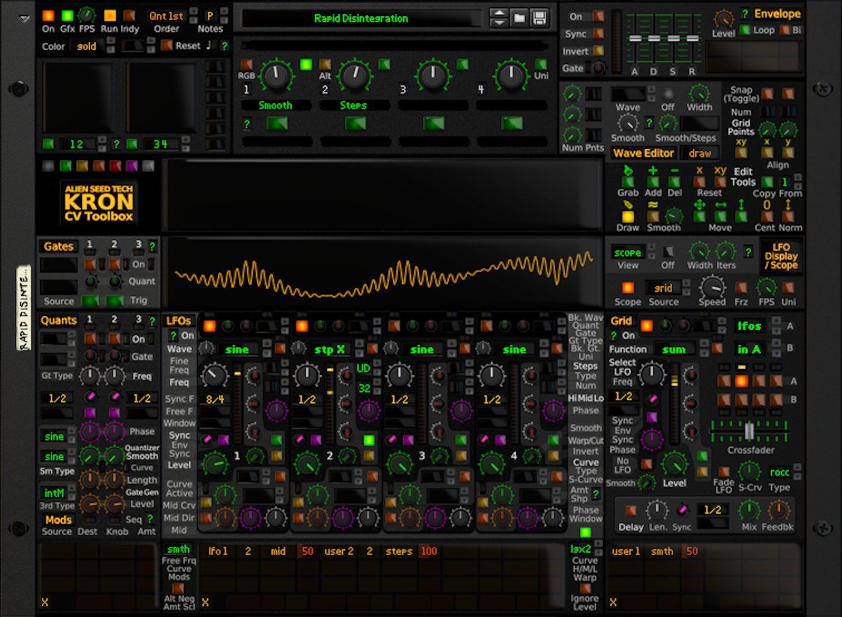842x617 pixels.
Task: Click the Reset button in Edit Tools
Action: point(700,181)
